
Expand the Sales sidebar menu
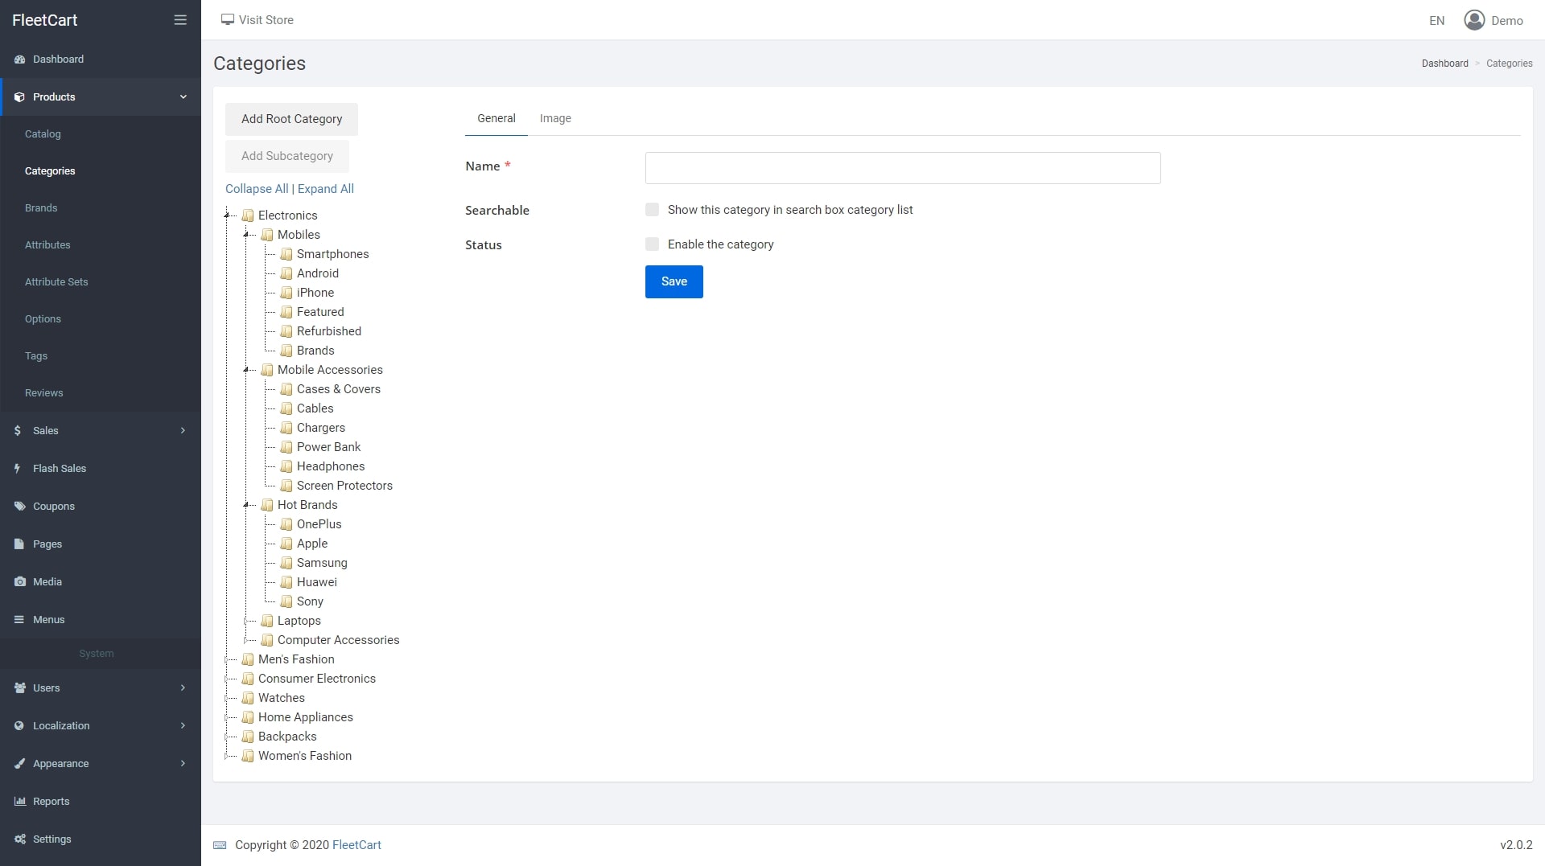tap(101, 430)
